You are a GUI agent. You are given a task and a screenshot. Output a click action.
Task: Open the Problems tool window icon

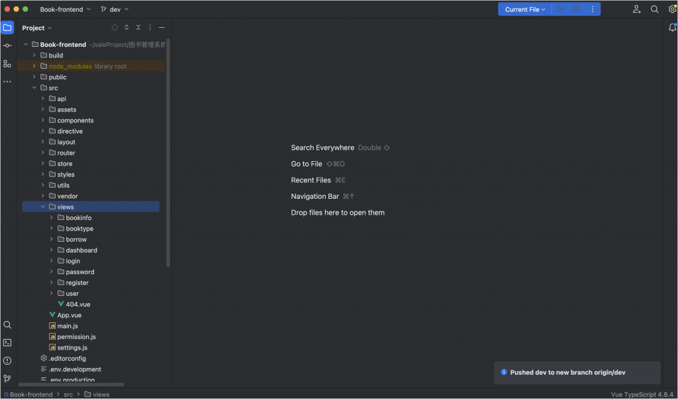(x=7, y=361)
